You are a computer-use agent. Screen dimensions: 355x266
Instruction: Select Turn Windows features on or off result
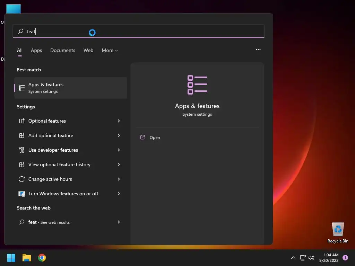(x=71, y=194)
